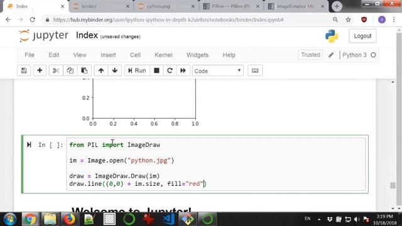Insert a cell below with the plus icon
Viewport: 402px width, 226px height.
coord(40,70)
